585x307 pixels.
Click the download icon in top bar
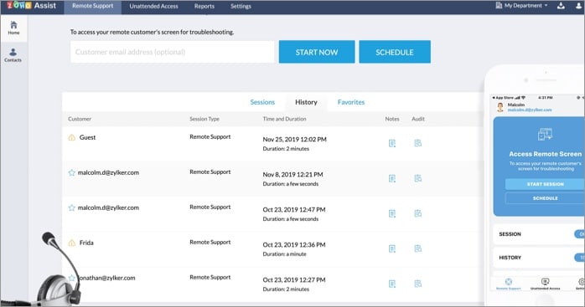click(561, 6)
